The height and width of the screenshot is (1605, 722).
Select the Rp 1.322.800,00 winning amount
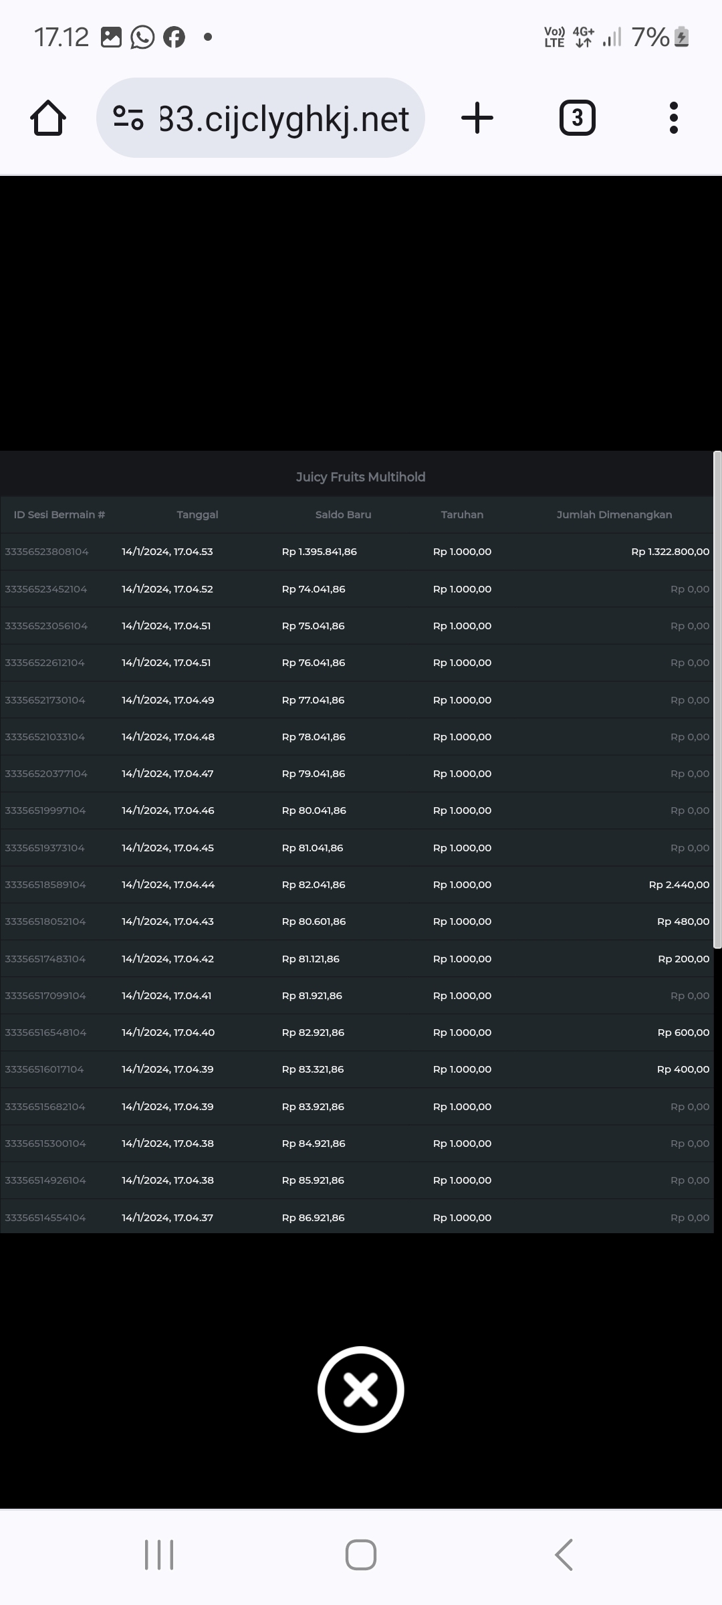tap(670, 552)
